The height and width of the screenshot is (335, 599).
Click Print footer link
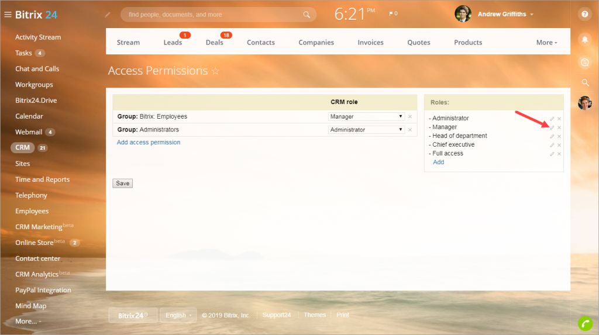point(343,315)
